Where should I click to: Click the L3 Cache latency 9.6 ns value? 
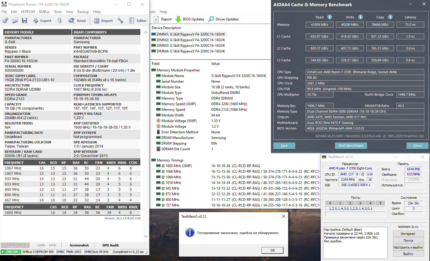pyautogui.click(x=410, y=60)
